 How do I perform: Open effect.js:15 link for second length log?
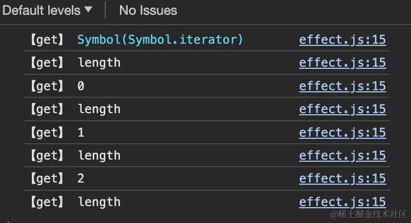pyautogui.click(x=342, y=109)
